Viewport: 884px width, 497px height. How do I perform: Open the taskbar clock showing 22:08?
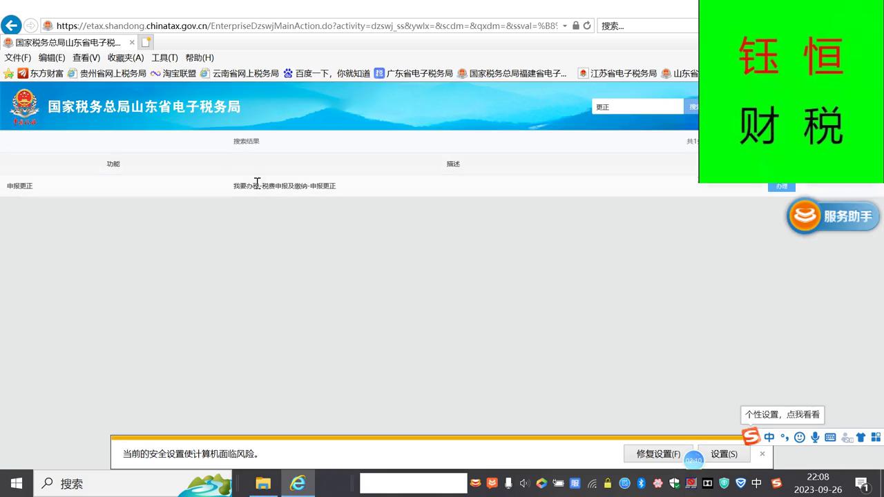tap(818, 483)
